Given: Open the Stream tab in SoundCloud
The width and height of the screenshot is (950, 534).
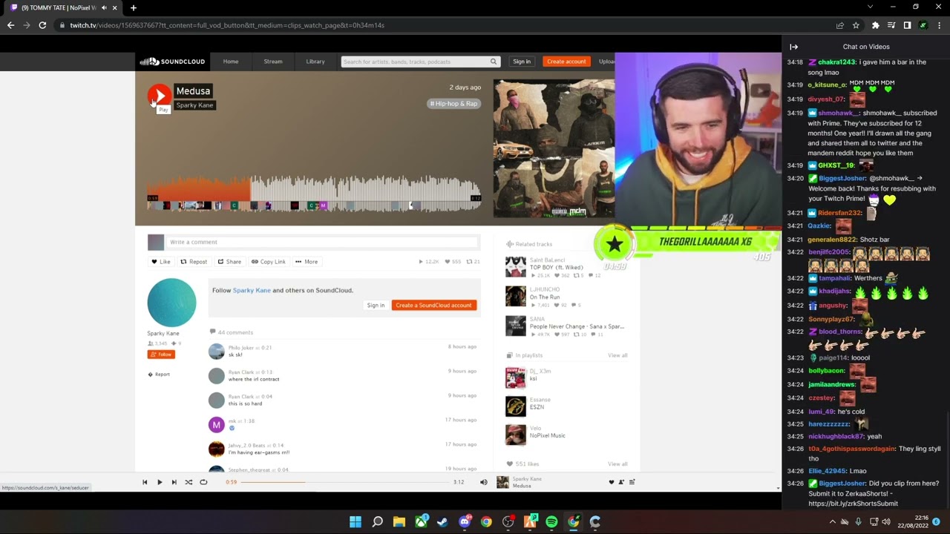Looking at the screenshot, I should (273, 62).
